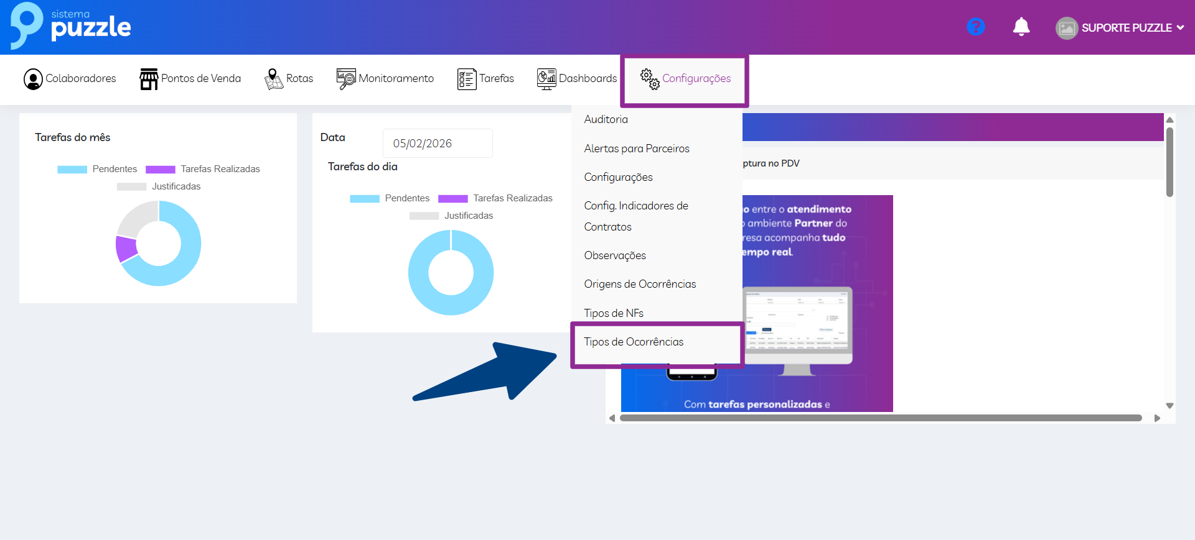Toggle Tarefas Realizadas legend in Tarefas do dia
1195x540 pixels.
[495, 198]
